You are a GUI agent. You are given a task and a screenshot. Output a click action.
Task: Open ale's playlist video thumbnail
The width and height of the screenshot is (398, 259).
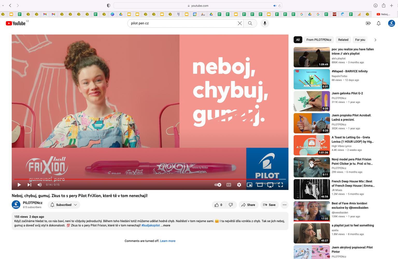[312, 57]
